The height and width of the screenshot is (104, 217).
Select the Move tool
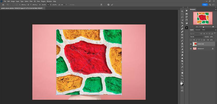tap(182, 11)
